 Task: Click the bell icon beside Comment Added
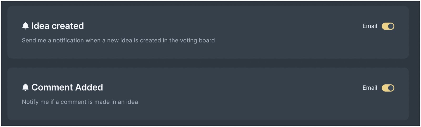pos(25,87)
